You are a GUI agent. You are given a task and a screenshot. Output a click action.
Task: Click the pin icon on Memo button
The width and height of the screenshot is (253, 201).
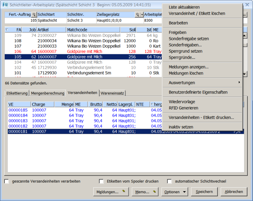point(154,191)
